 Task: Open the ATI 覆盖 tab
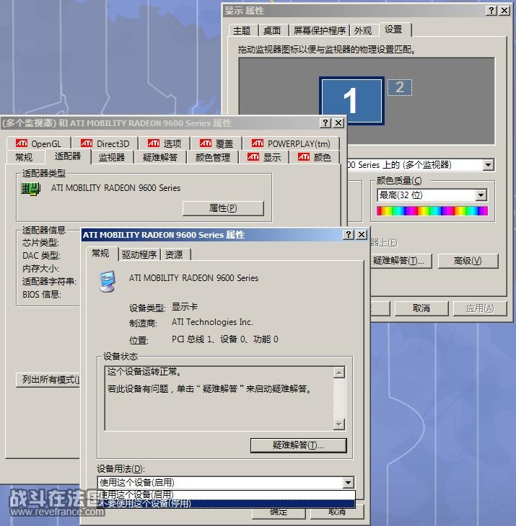pos(217,143)
